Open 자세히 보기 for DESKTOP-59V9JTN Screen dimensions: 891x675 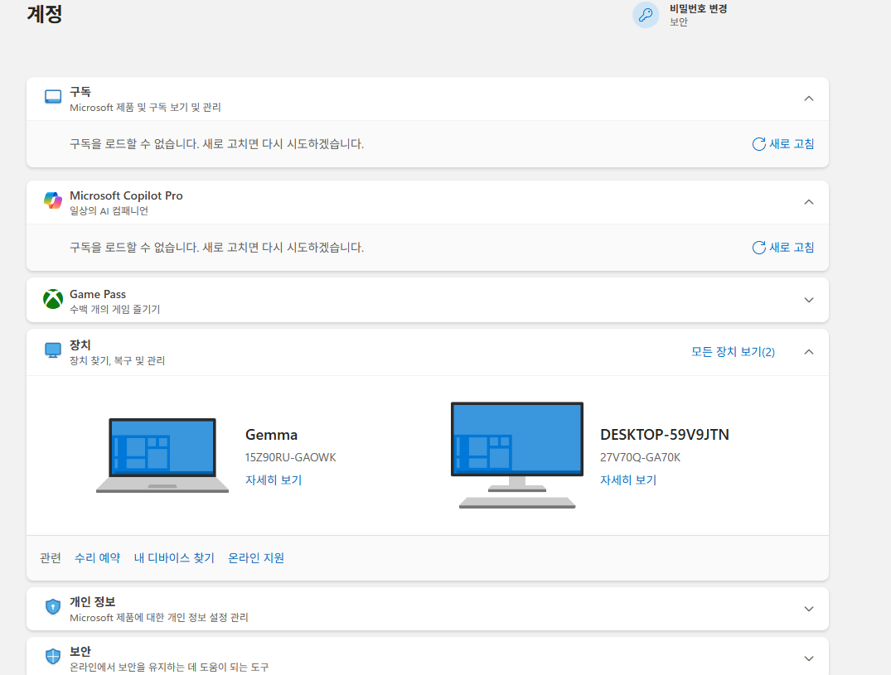pos(628,480)
